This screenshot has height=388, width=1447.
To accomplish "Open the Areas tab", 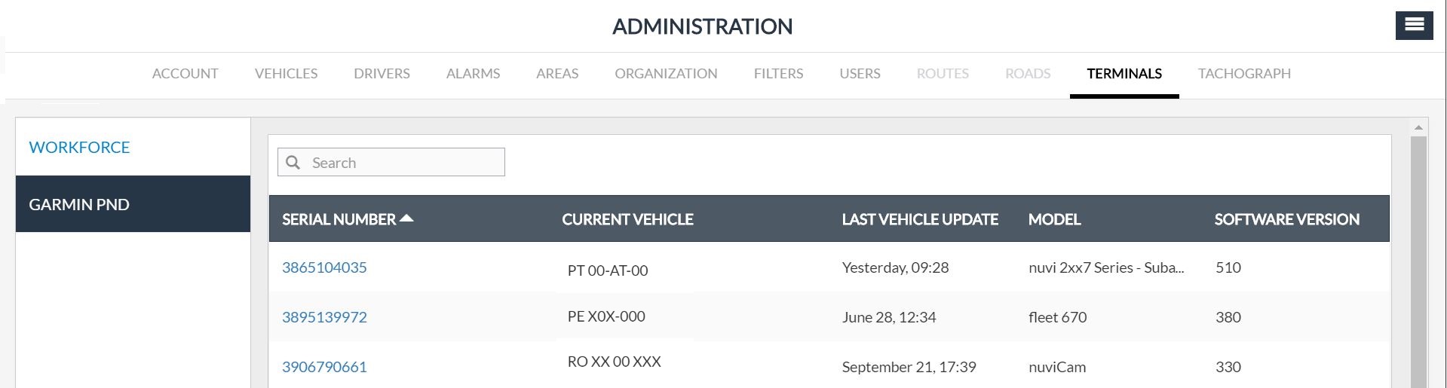I will click(x=557, y=74).
